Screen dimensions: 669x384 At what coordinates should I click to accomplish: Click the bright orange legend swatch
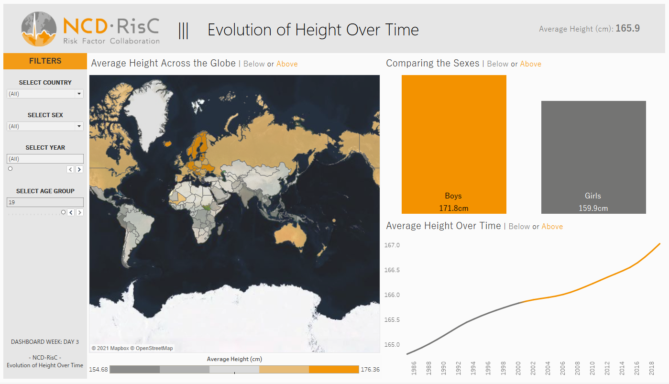coord(334,369)
